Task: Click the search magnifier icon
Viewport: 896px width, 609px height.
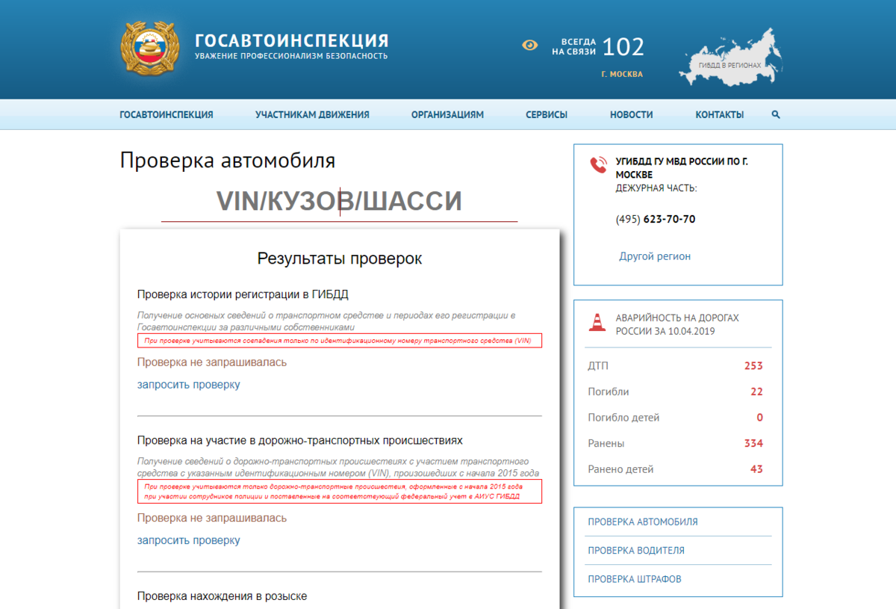Action: click(x=776, y=114)
